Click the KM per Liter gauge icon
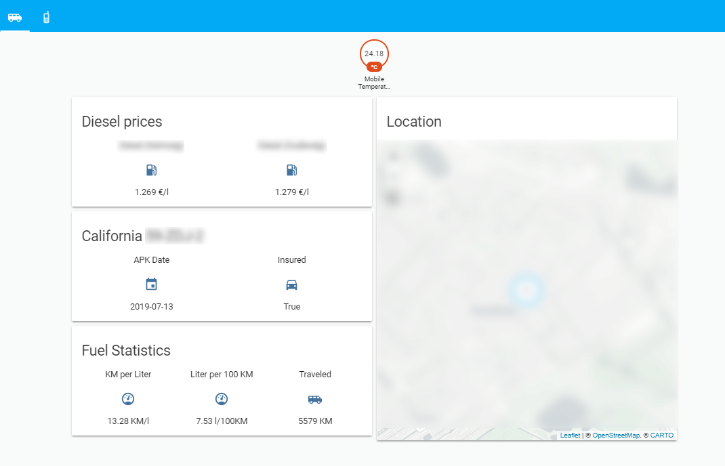Screen dimensions: 725x466 point(128,398)
